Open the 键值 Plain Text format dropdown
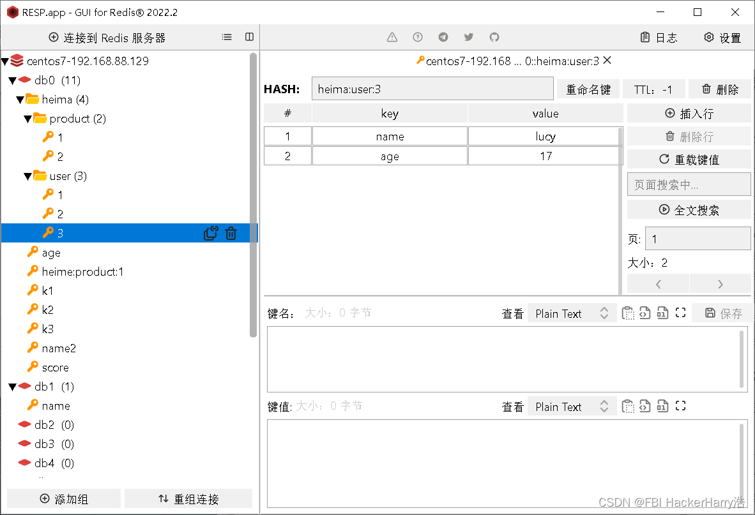The image size is (755, 515). pos(572,407)
